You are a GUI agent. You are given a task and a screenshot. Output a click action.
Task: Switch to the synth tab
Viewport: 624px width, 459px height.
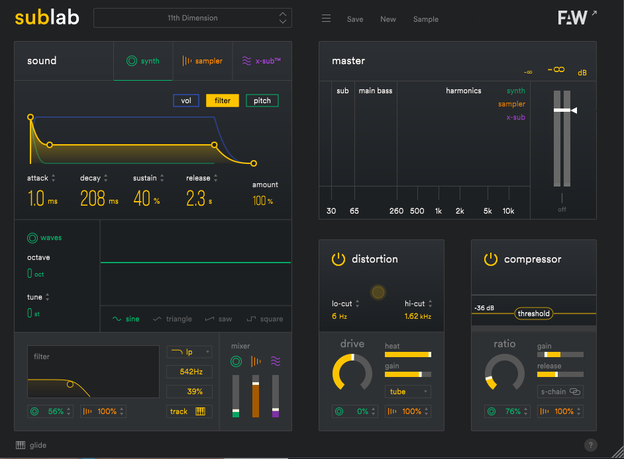[x=143, y=61]
